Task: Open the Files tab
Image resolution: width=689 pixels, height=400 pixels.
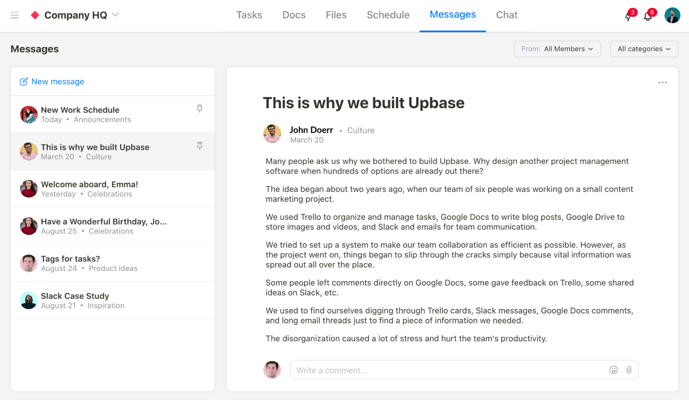Action: click(336, 15)
